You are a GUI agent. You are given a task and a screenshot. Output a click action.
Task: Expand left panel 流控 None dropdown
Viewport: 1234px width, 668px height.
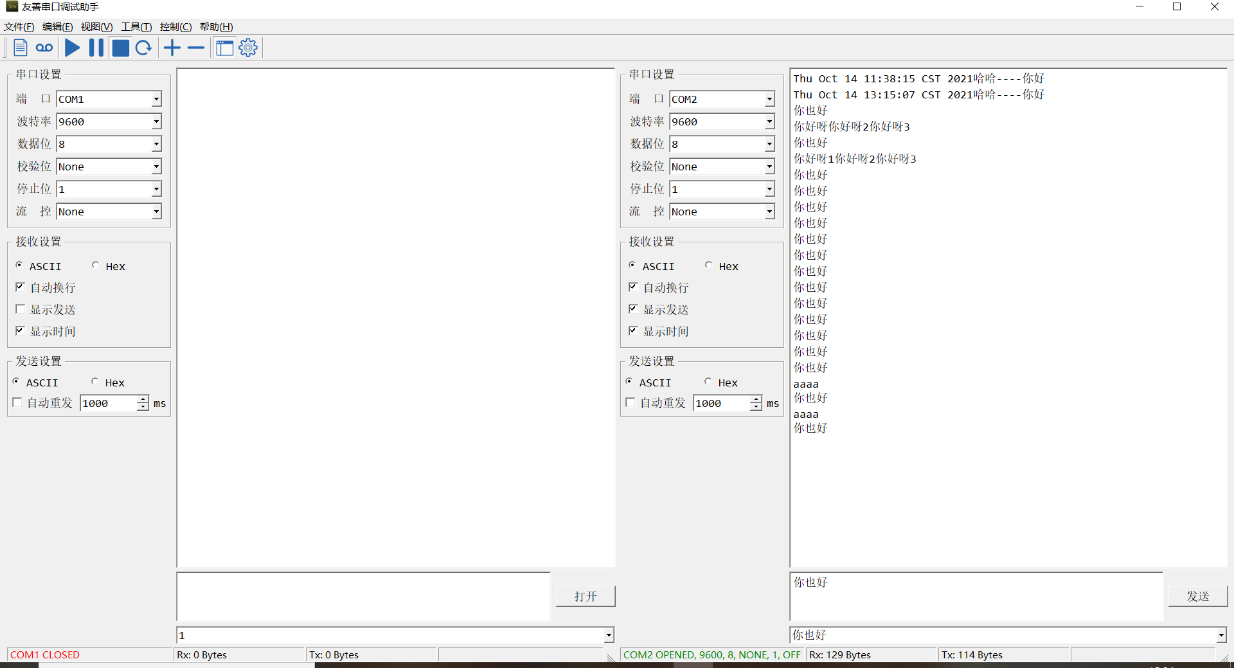click(x=156, y=212)
